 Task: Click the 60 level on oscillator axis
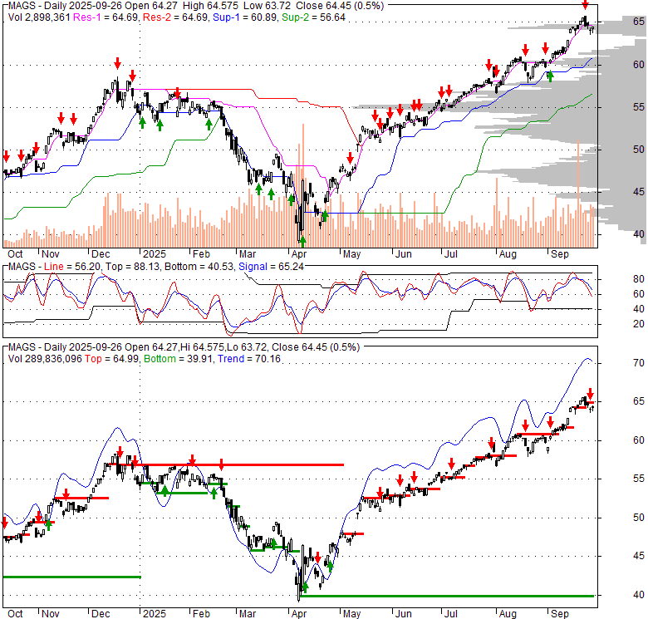[x=639, y=294]
